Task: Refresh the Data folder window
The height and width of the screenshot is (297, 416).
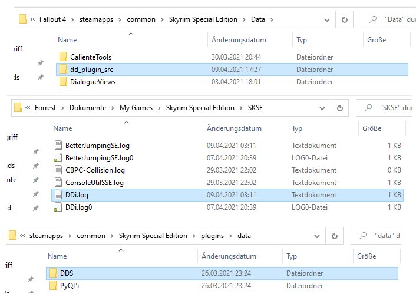Action: click(344, 19)
